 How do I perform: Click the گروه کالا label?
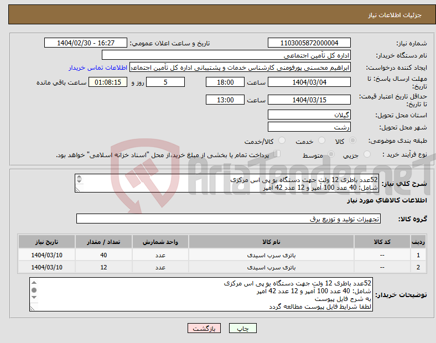click(413, 219)
